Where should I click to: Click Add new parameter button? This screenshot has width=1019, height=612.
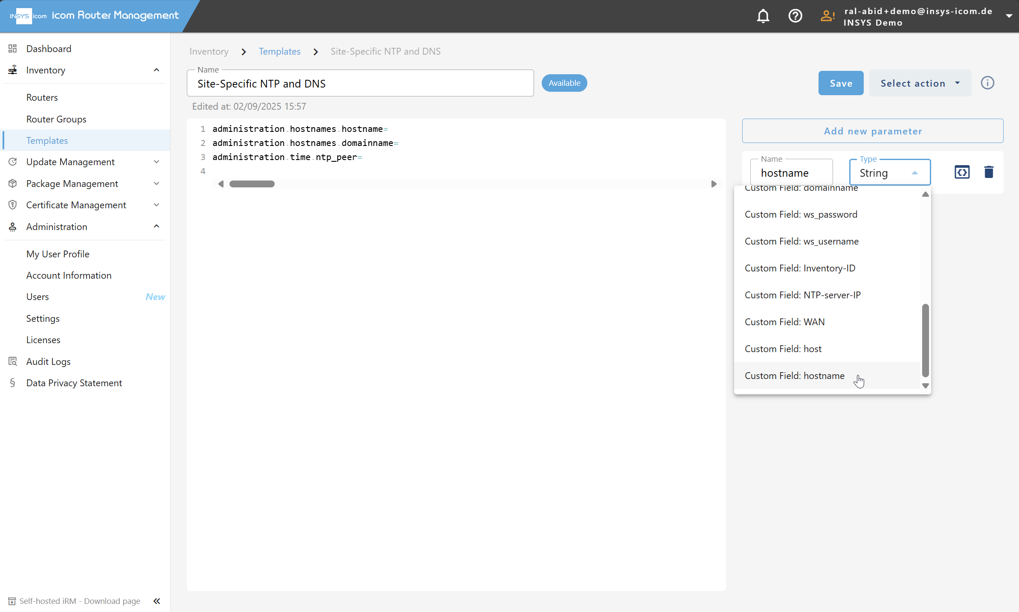pos(873,131)
